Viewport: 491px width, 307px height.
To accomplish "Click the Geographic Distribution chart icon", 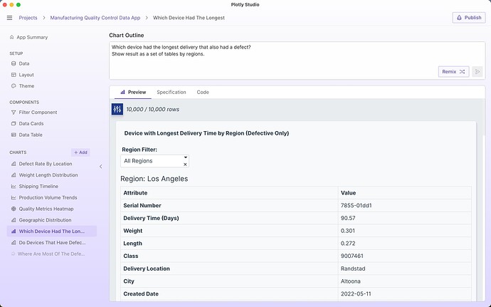I will pos(14,220).
